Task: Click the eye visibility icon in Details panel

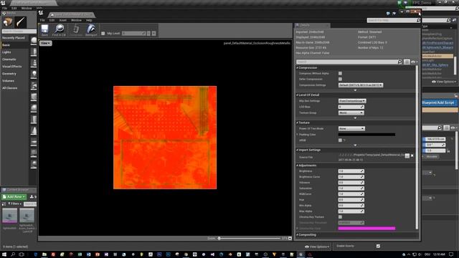Action: click(413, 62)
